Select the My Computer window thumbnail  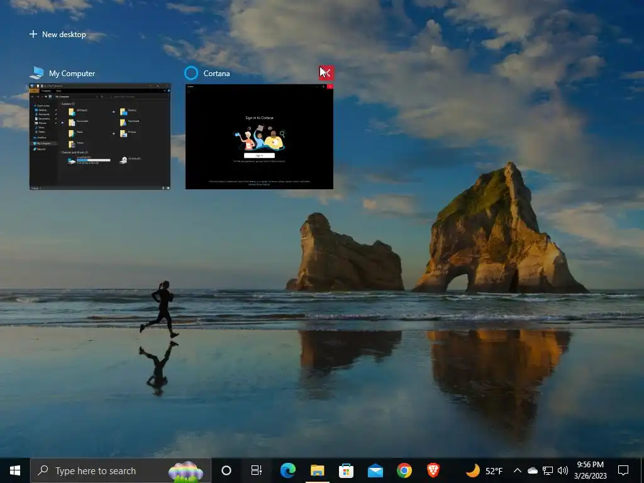coord(100,136)
